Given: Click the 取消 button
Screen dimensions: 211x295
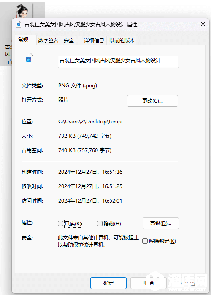Looking at the screenshot, I should pos(149,283).
